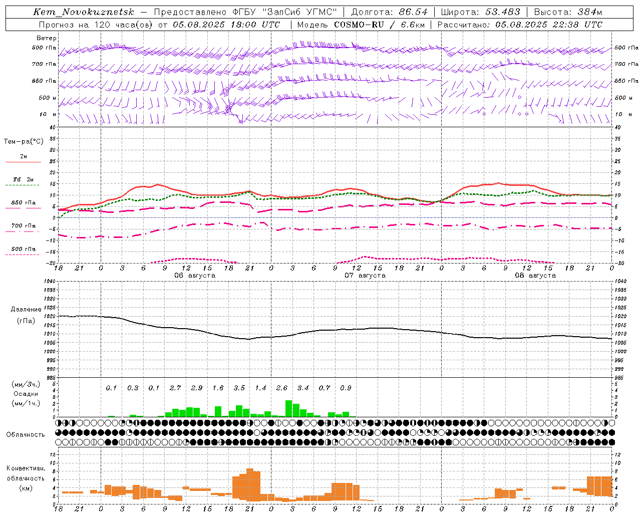The height and width of the screenshot is (513, 641).
Task: Click the 3-hour precipitation value 1.4
Action: pos(260,388)
